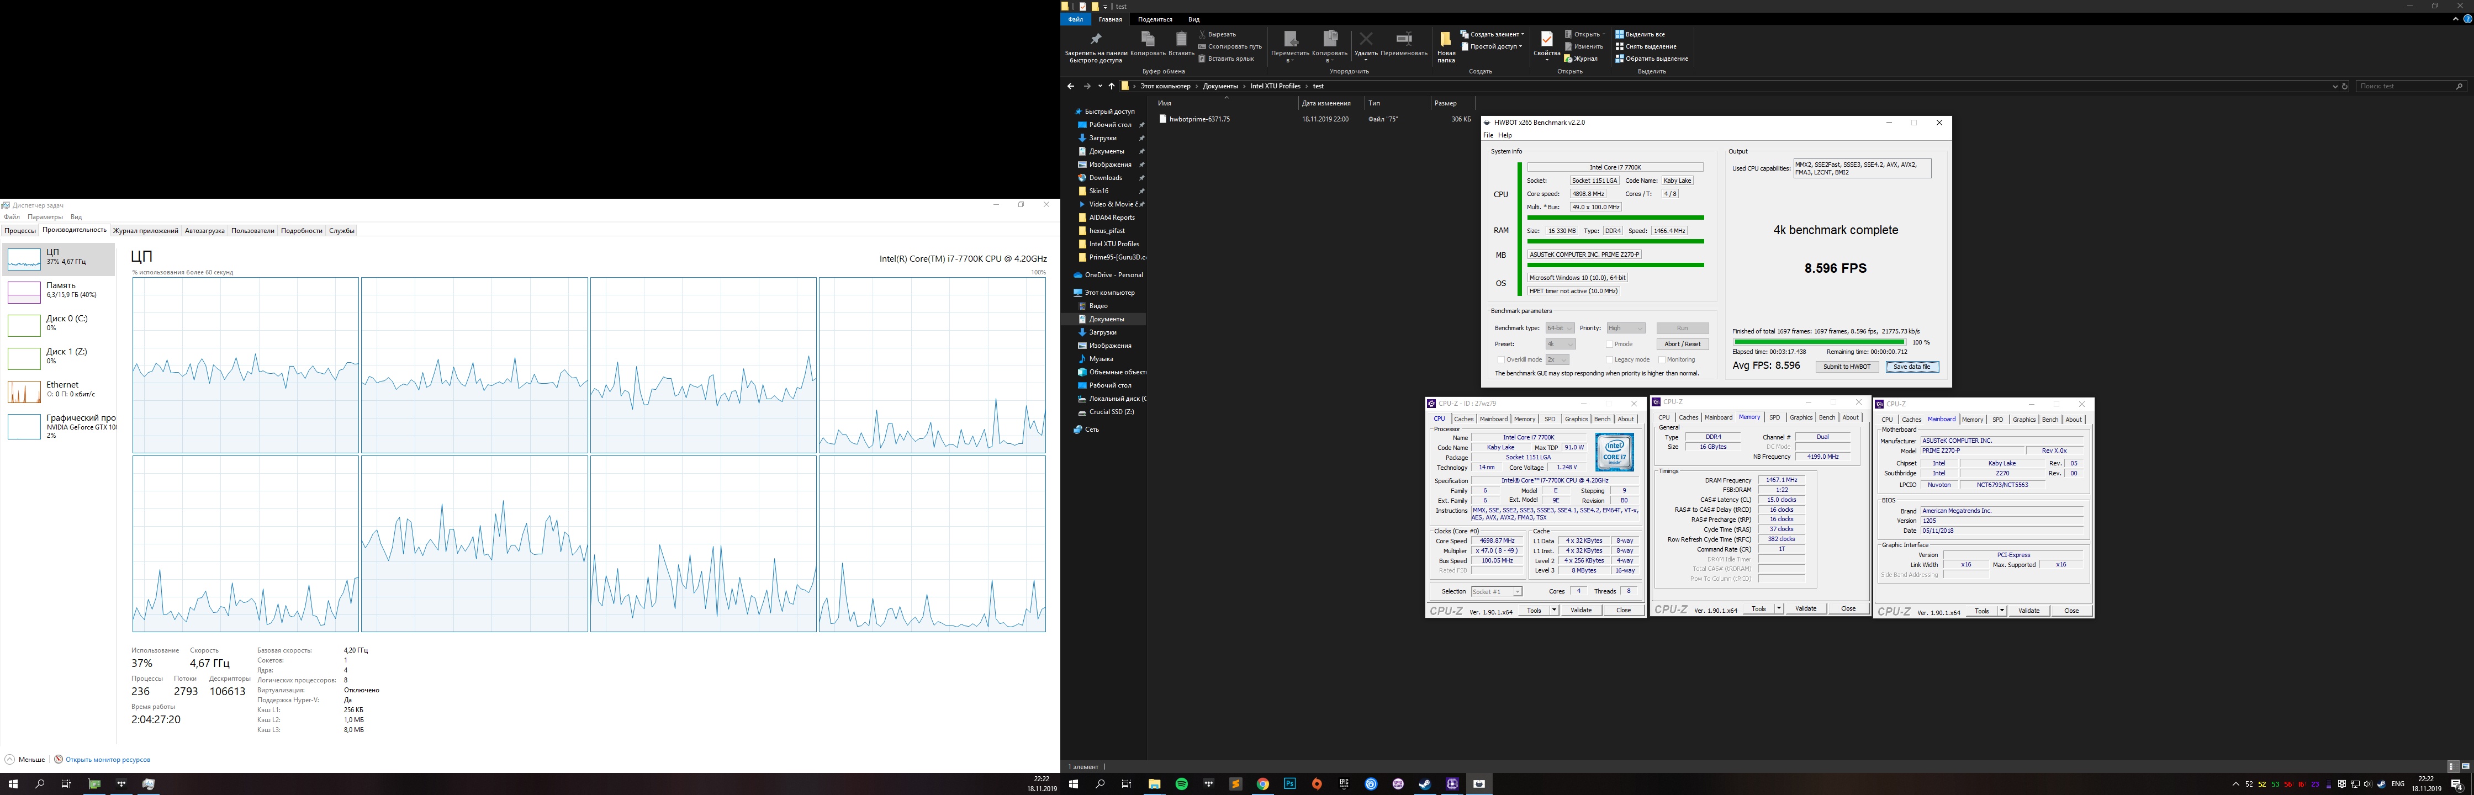Open Epic Games launcher from taskbar
Viewport: 2474px width, 795px height.
[x=1344, y=785]
